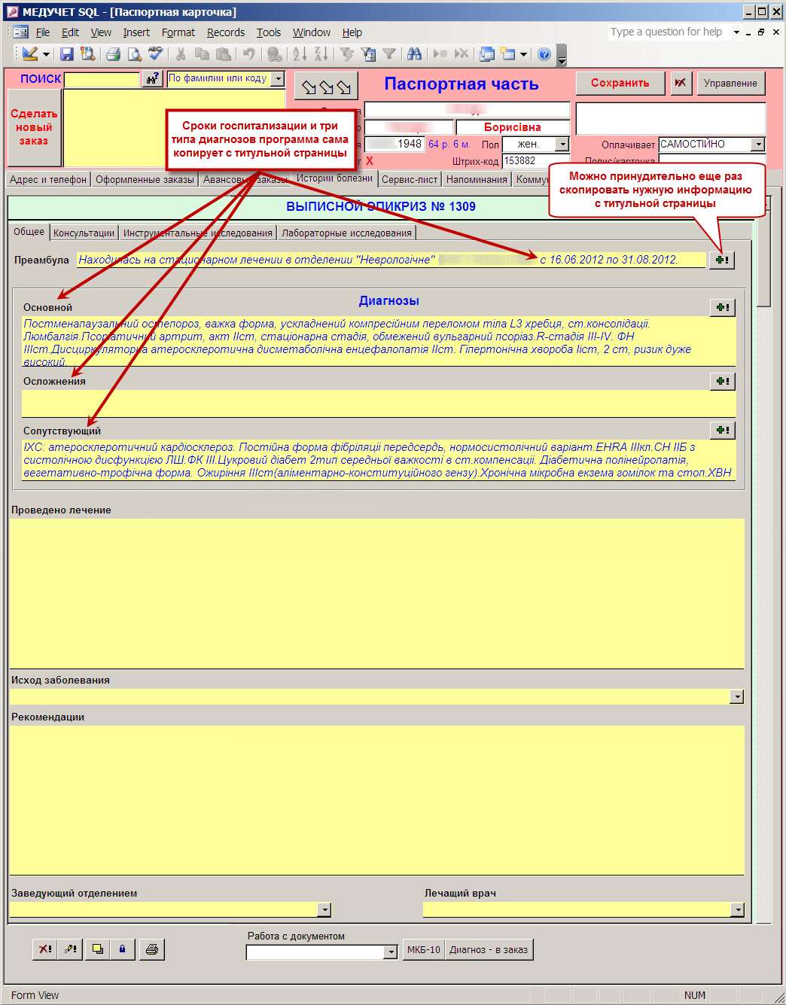Click the Filter By Selection icon
Image resolution: width=786 pixels, height=1005 pixels.
point(346,54)
